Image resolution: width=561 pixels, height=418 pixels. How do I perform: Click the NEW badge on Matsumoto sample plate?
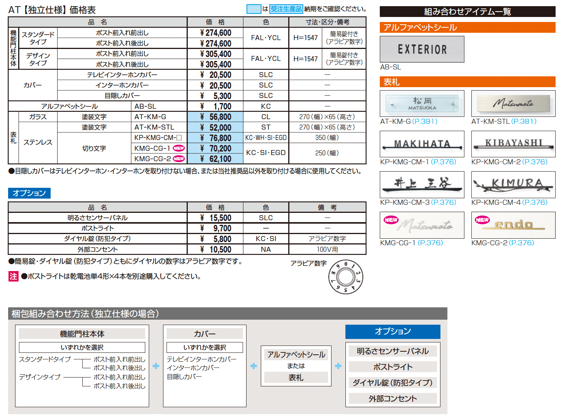point(391,220)
